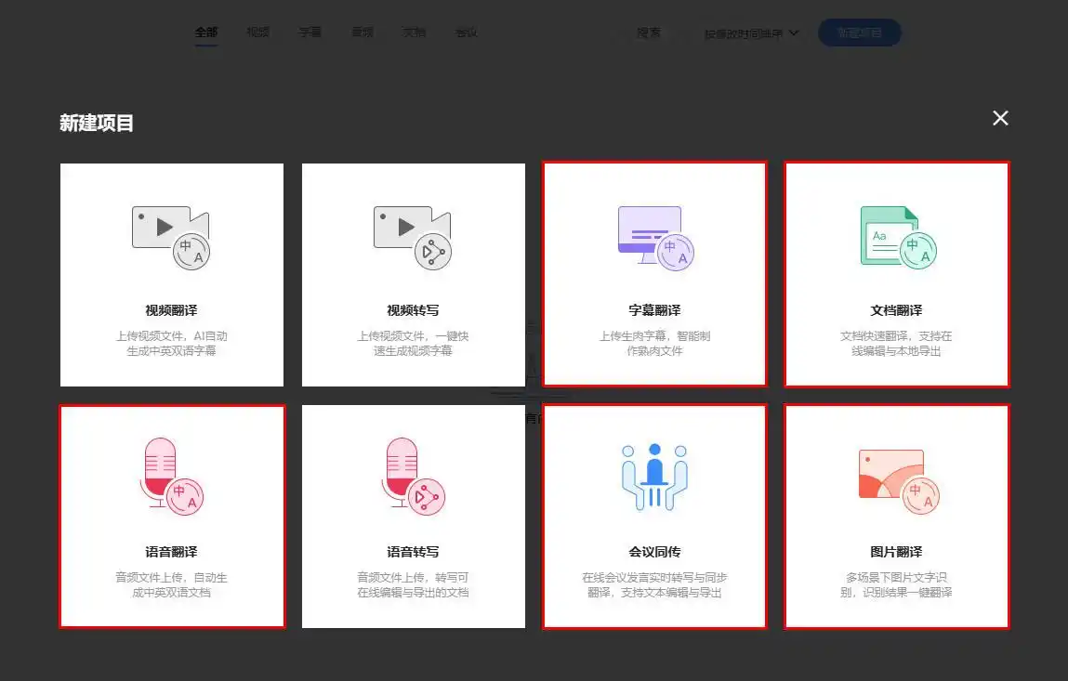
Task: Open the time sort order dropdown
Action: [751, 33]
